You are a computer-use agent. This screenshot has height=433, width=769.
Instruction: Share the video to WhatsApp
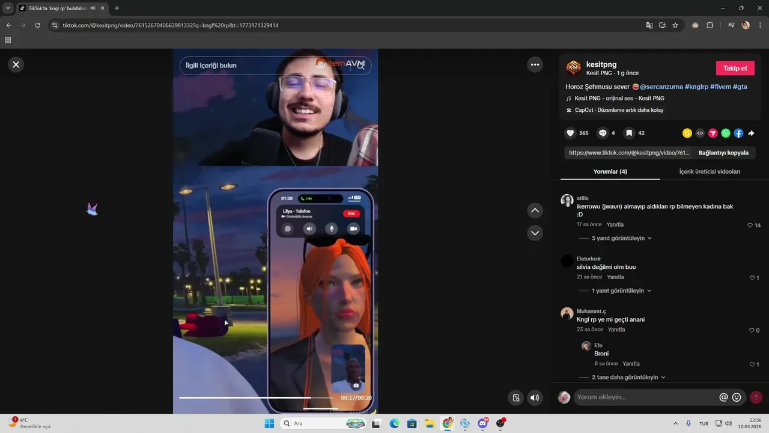pos(726,133)
